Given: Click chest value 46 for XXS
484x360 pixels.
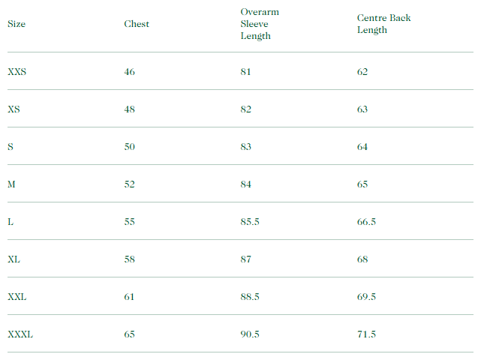Looking at the screenshot, I should [130, 72].
